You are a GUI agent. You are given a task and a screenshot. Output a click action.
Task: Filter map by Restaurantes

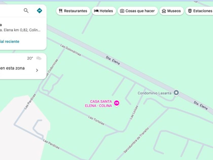73,11
